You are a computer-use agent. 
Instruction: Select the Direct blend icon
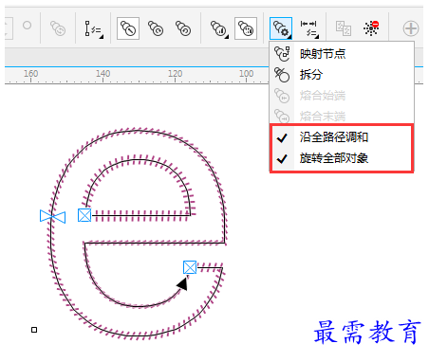coord(128,28)
